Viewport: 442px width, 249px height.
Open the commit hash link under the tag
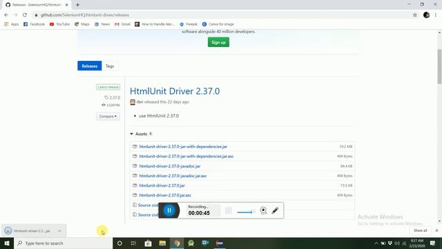(110, 105)
